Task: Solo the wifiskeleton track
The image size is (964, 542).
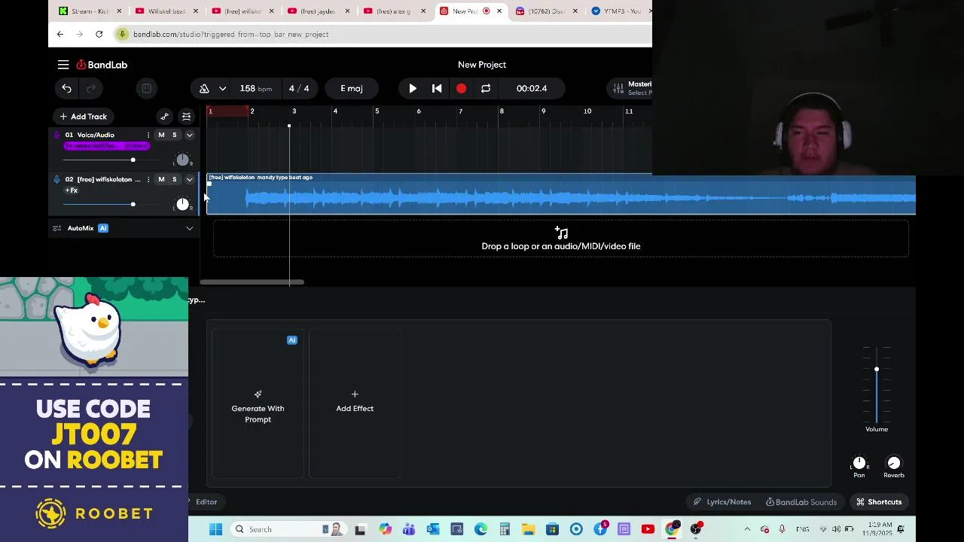Action: tap(174, 180)
